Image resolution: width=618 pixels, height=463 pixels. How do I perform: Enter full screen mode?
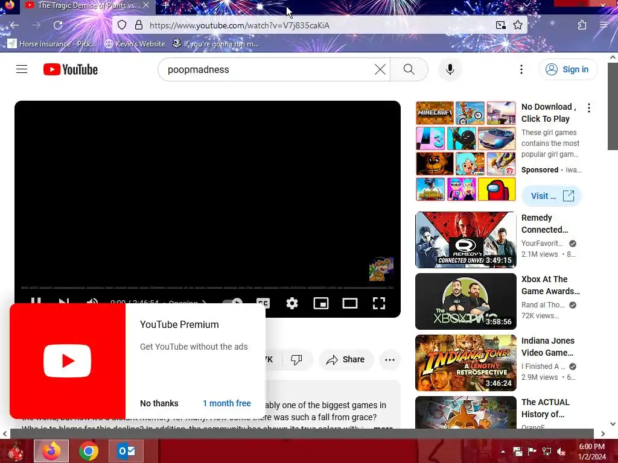pos(379,303)
